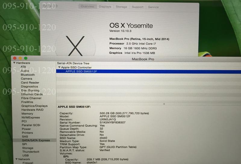Viewport: 241px width, 164px height.
Task: Select Memory in sidebar
Action: point(27,114)
